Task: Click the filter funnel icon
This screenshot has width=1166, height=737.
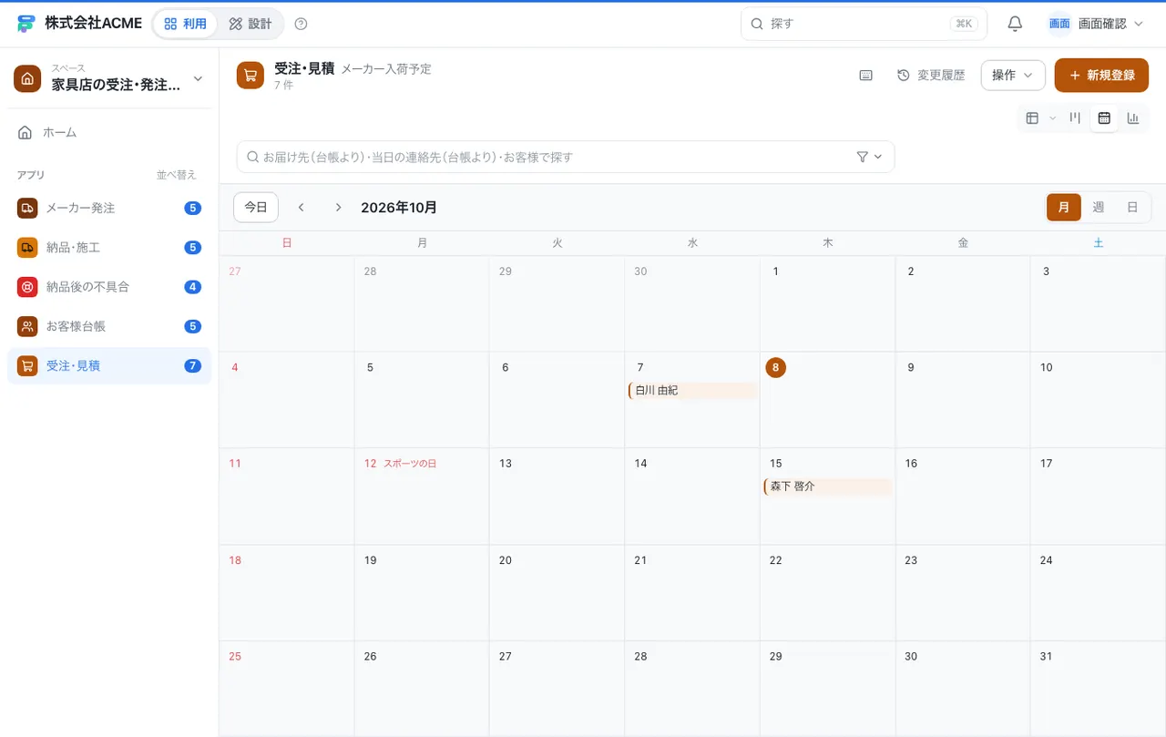Action: [x=863, y=157]
